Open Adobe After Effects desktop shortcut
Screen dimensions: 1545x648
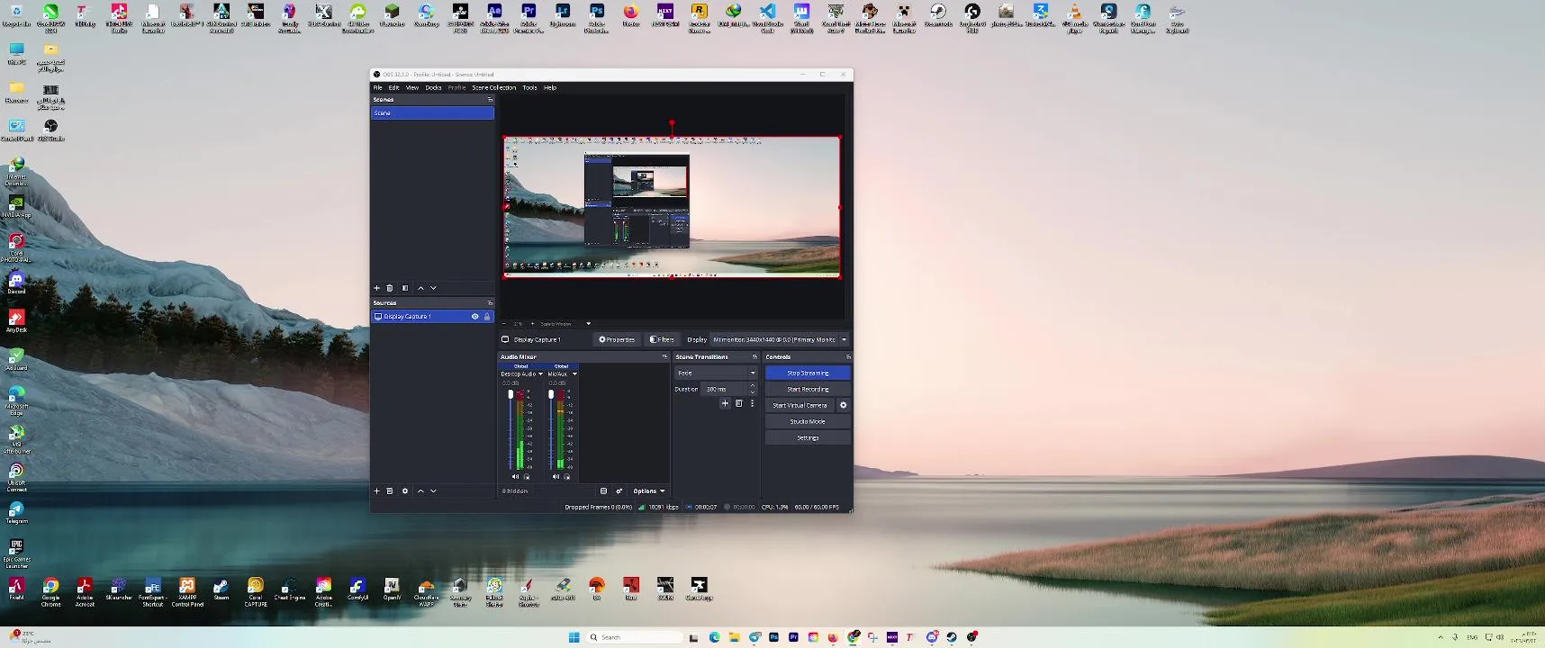pyautogui.click(x=494, y=17)
